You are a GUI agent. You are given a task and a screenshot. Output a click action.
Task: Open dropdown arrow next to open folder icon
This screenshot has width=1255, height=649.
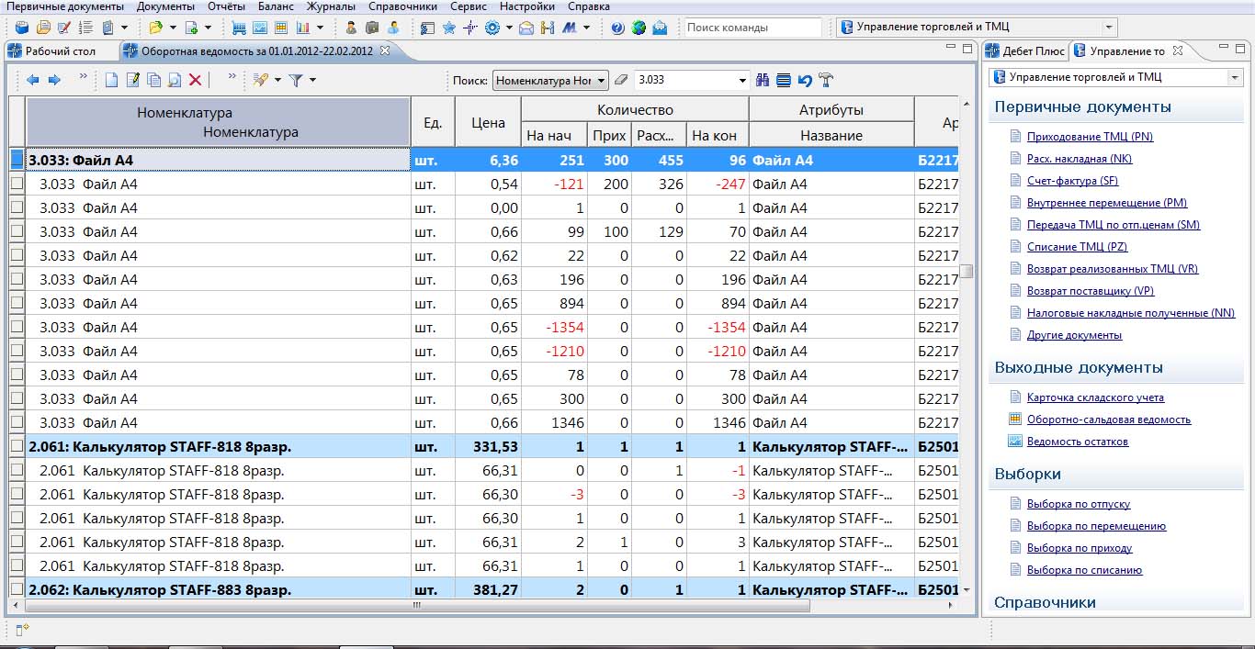tap(172, 28)
